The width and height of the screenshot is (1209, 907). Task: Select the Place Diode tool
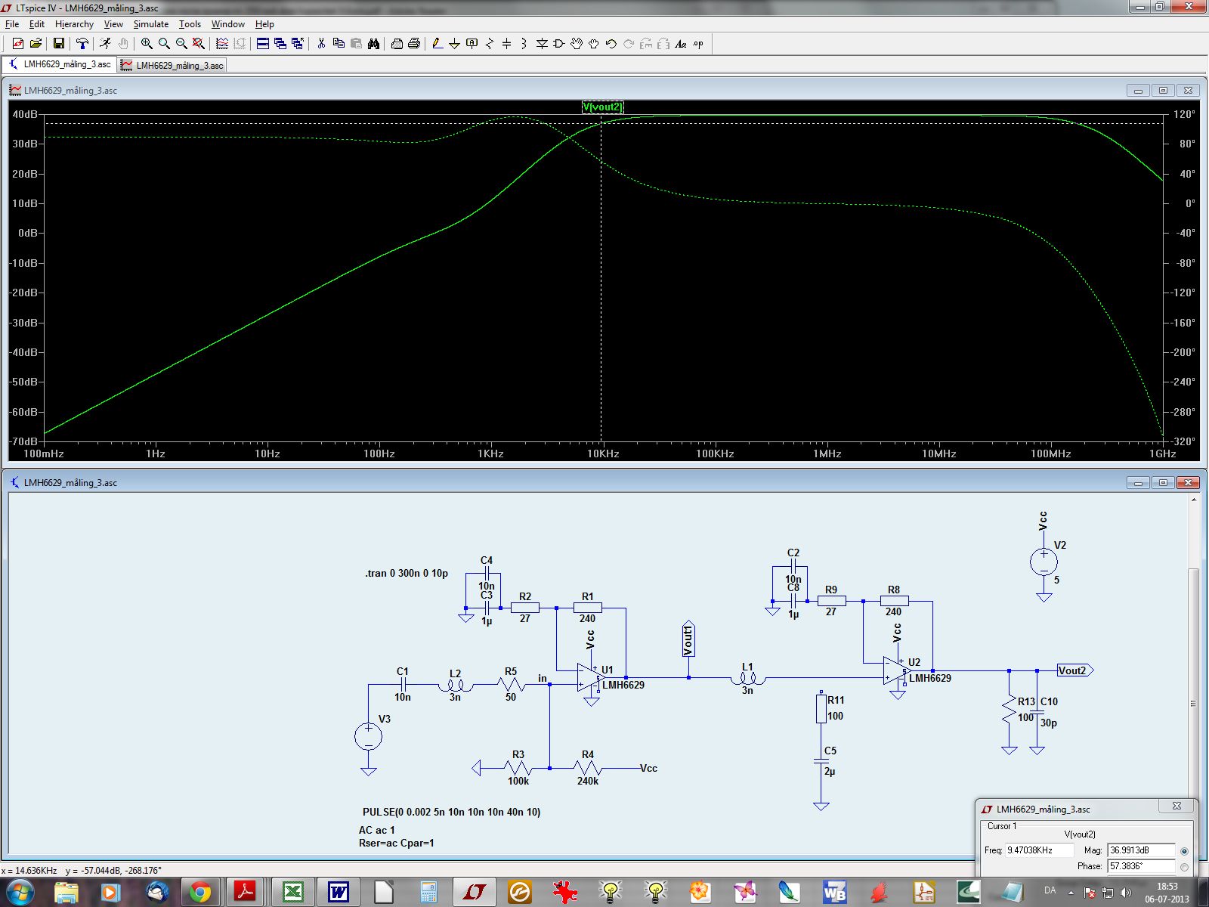click(x=542, y=44)
